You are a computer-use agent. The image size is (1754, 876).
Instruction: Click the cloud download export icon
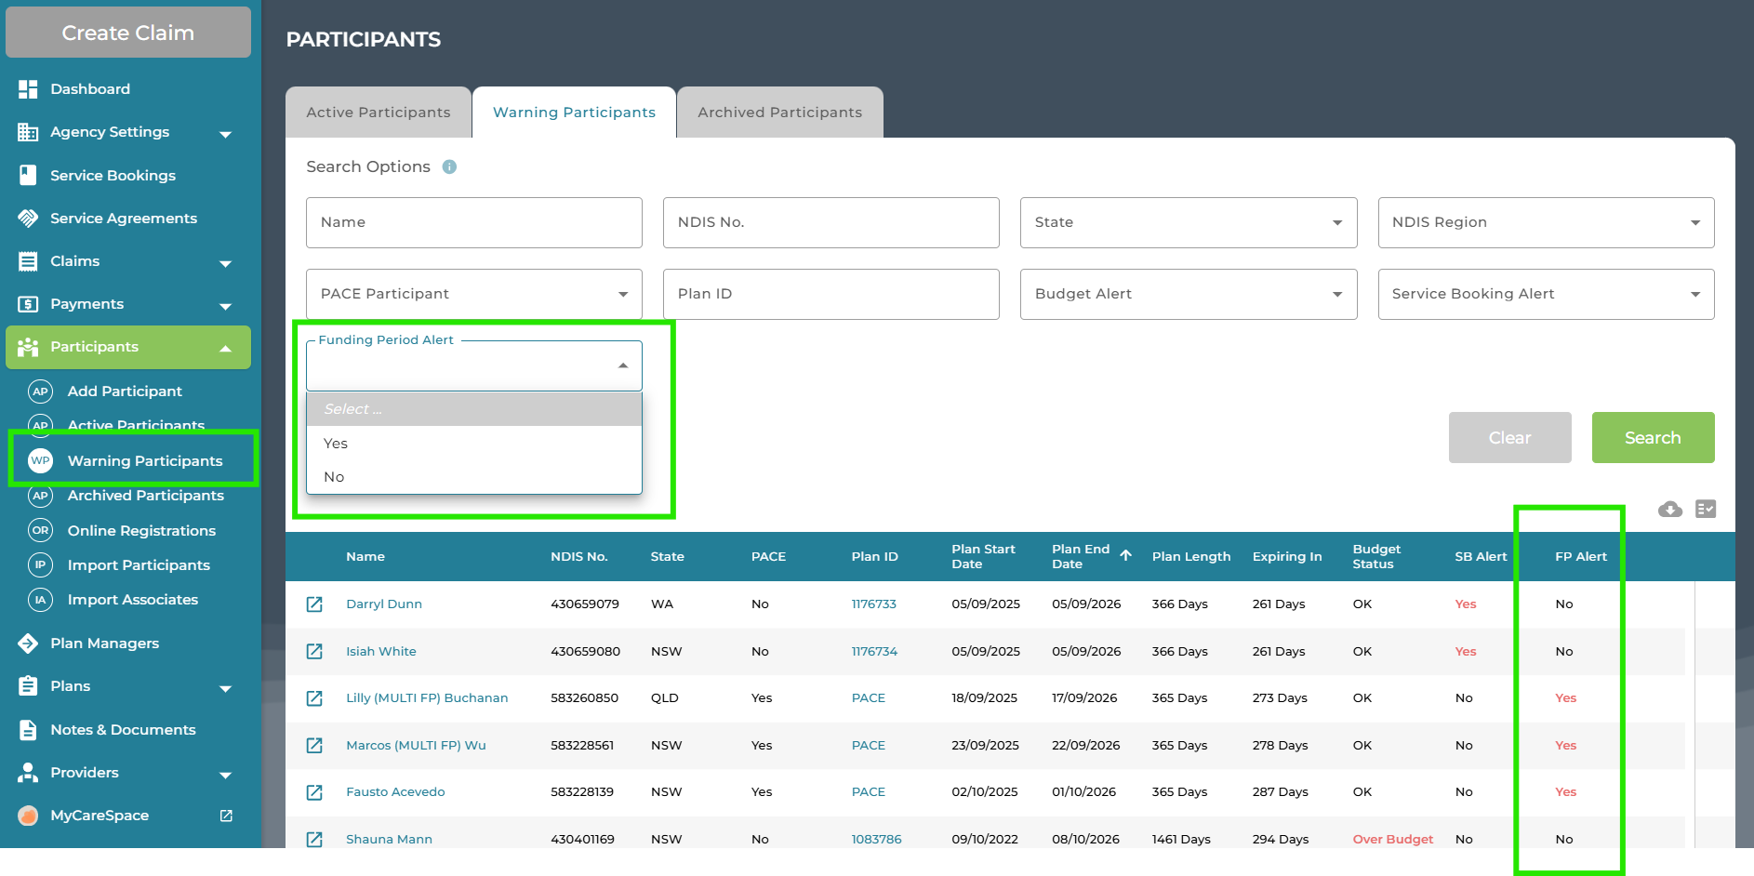coord(1669,510)
